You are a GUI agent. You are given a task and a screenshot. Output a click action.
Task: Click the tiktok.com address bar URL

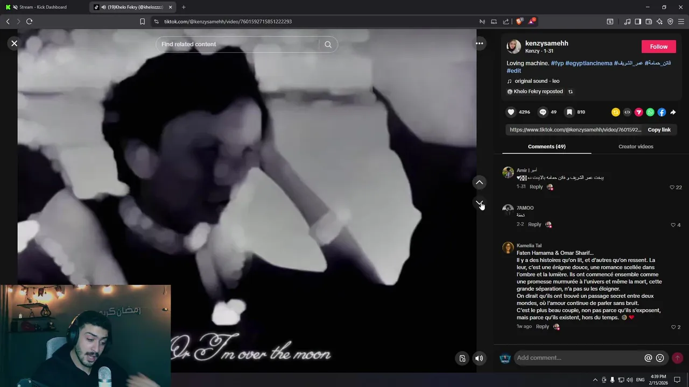pyautogui.click(x=228, y=21)
